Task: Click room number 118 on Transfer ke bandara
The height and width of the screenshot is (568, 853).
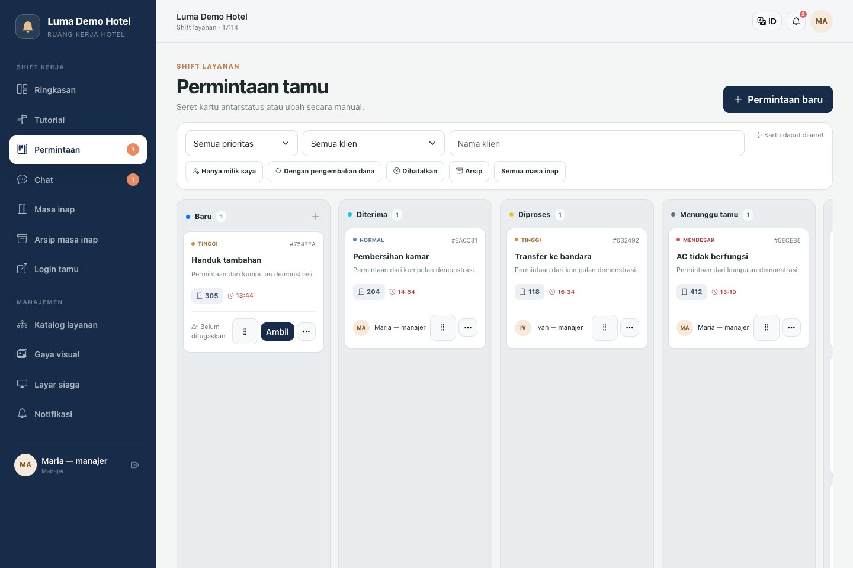Action: [x=530, y=292]
